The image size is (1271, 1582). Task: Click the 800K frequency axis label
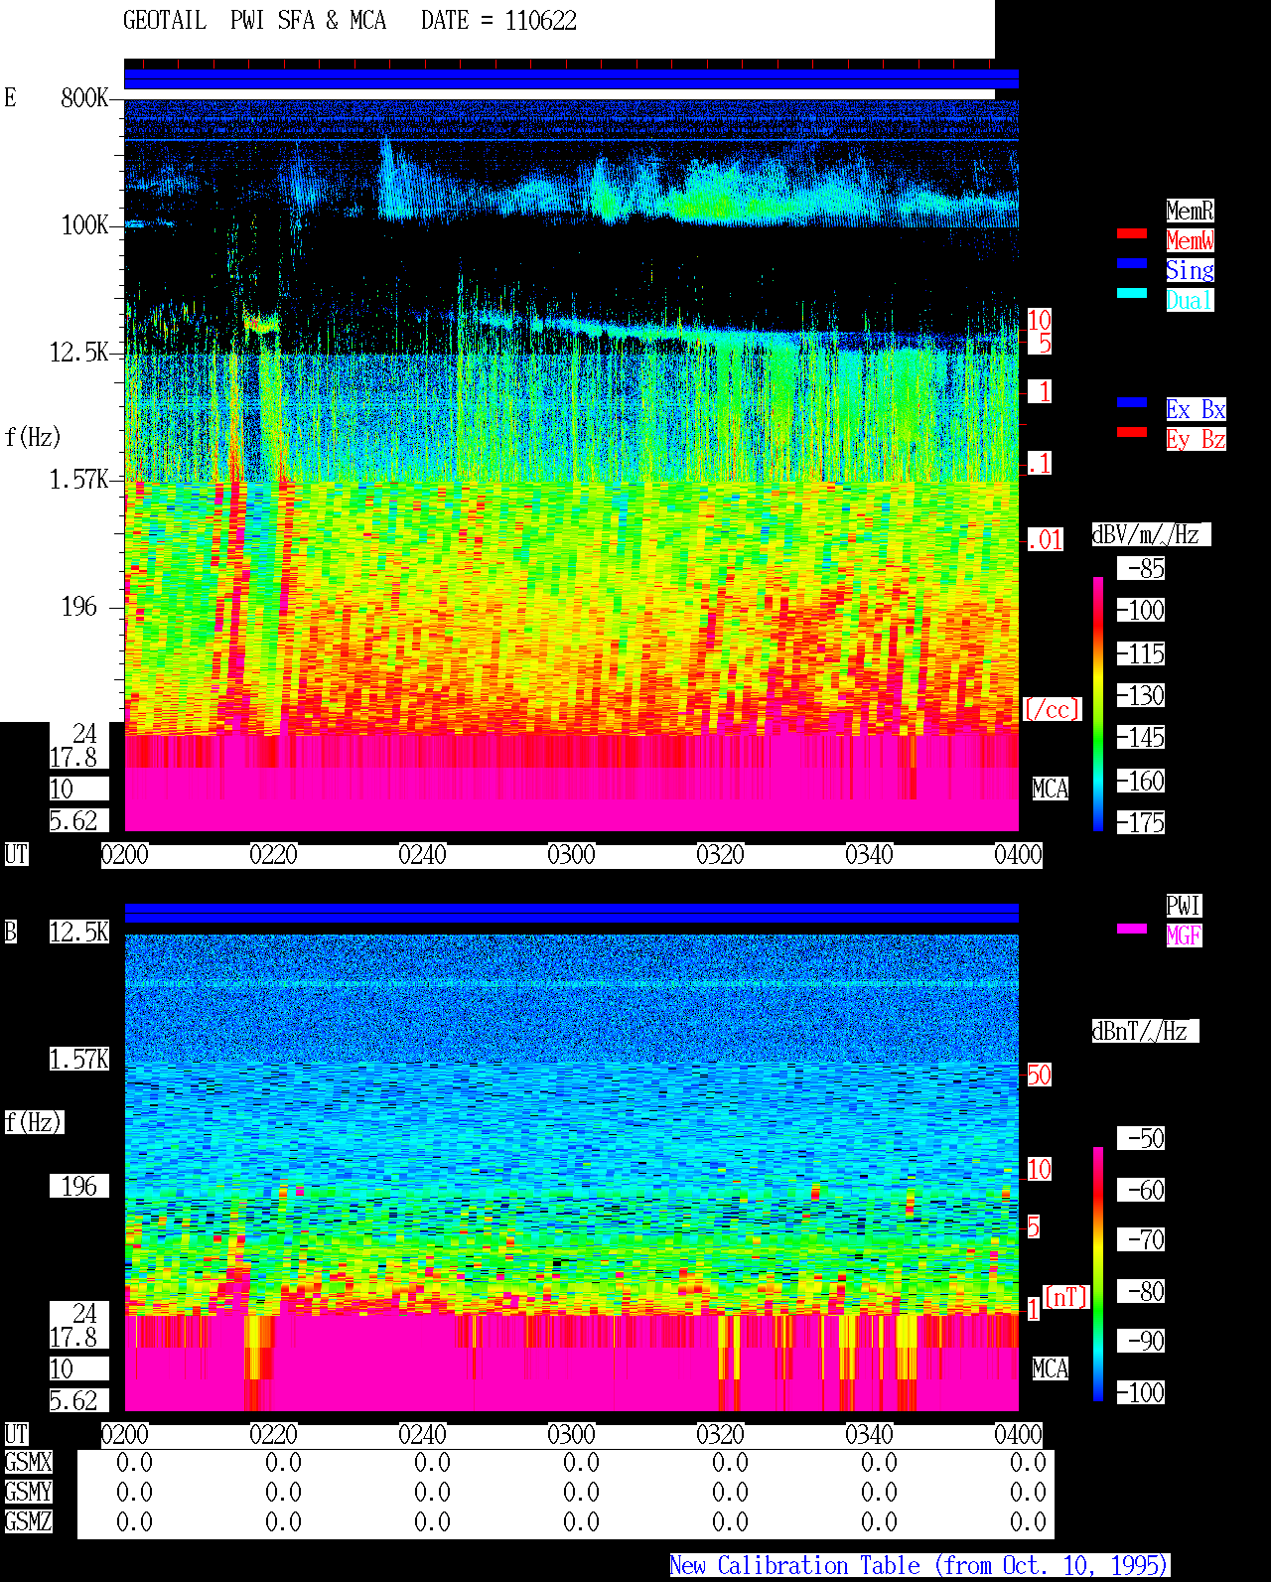click(x=84, y=98)
